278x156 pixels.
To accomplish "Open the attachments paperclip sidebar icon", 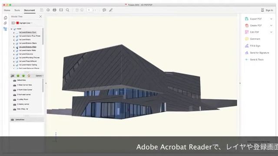I will 5,23.
